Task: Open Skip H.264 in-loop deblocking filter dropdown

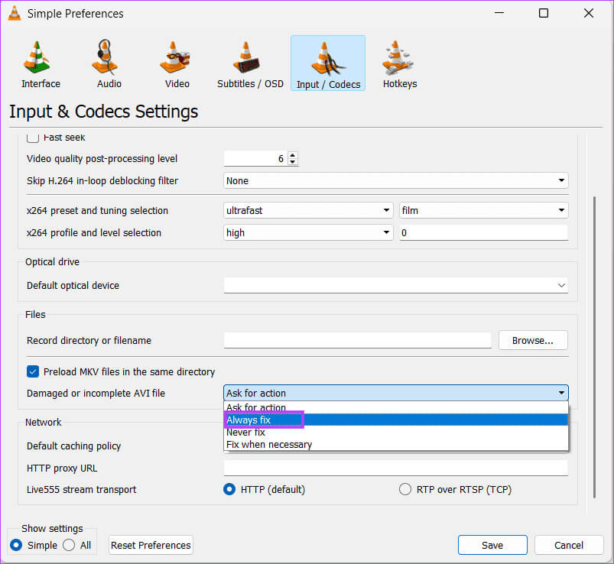Action: coord(395,180)
